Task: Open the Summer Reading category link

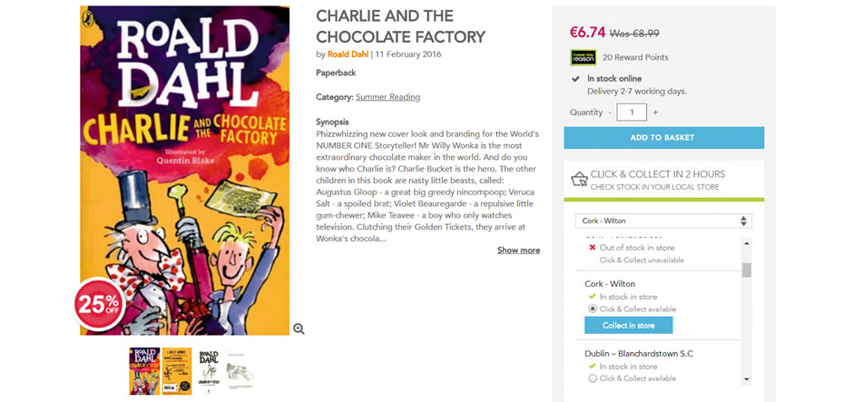Action: click(387, 97)
